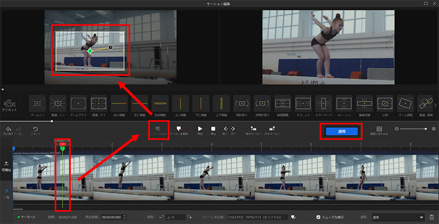Image resolution: width=439 pixels, height=224 pixels.
Task: Choose the fast zoom-out preset icon
Action: point(99,103)
